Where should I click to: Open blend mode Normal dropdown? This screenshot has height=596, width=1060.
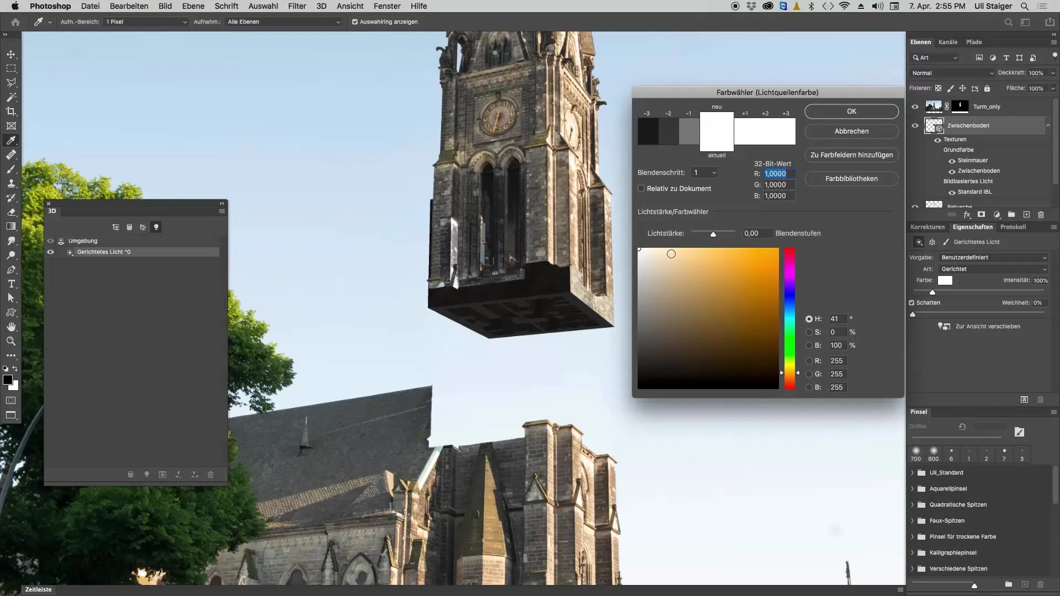pos(952,73)
